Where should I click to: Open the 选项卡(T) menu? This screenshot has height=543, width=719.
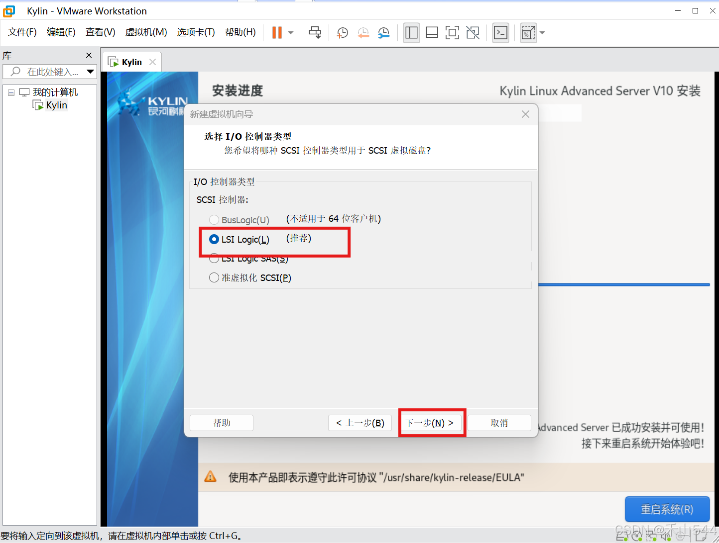pos(196,32)
